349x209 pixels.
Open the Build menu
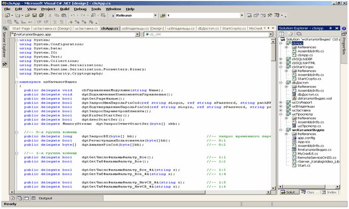click(x=65, y=9)
